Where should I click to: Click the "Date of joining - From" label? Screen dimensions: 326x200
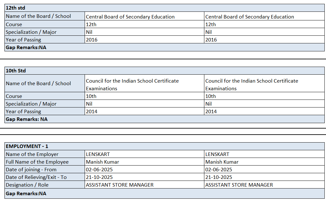31,170
